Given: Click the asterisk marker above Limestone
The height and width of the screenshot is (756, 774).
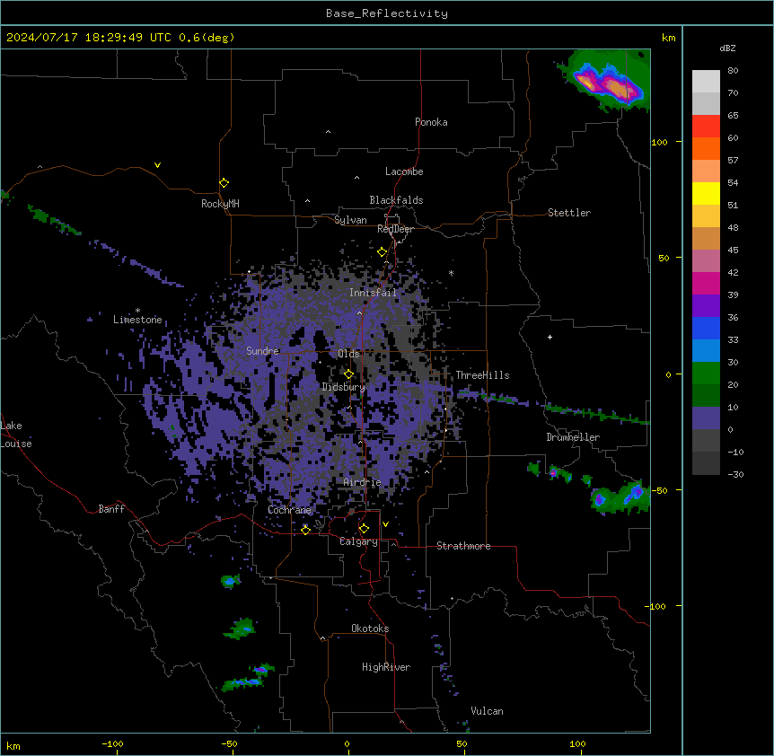Looking at the screenshot, I should point(137,311).
